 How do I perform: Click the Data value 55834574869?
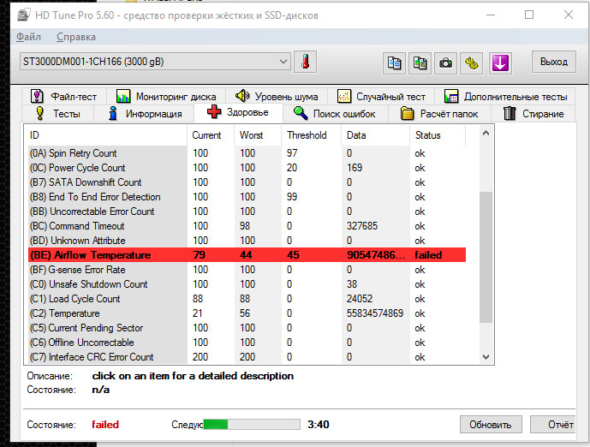(x=375, y=313)
